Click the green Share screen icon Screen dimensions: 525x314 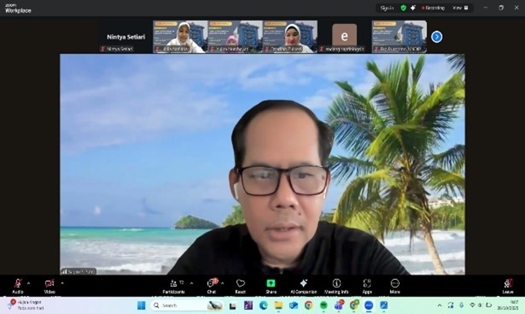271,284
